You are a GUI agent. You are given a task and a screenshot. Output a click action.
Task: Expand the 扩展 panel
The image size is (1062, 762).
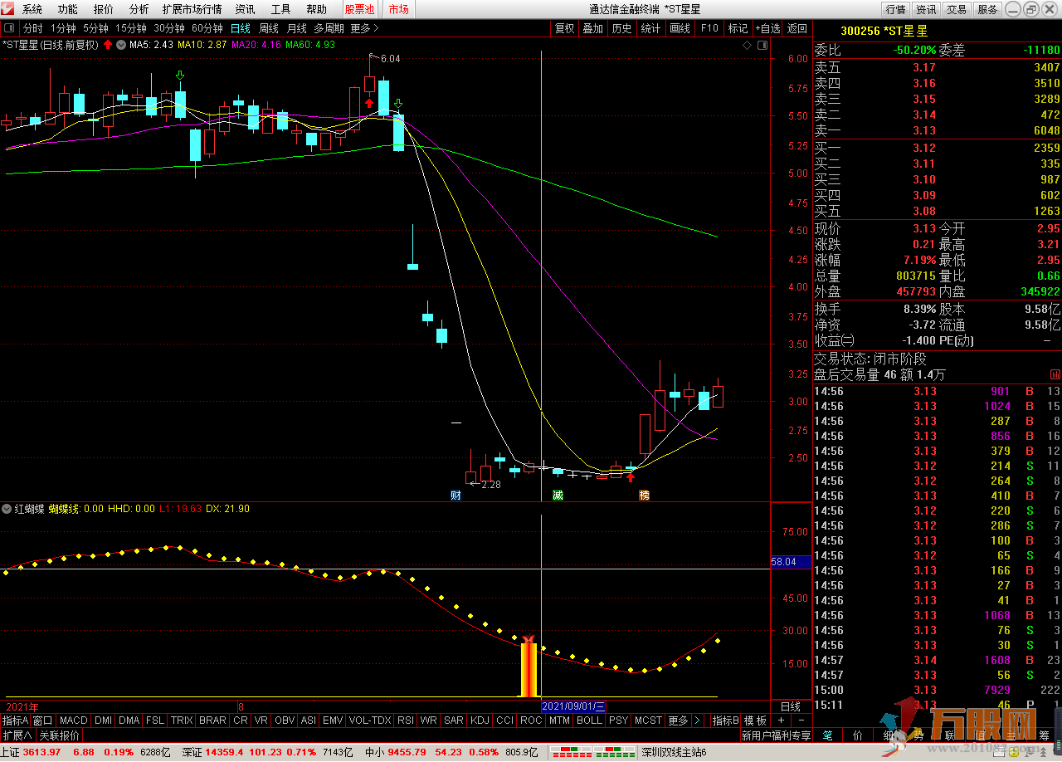tap(17, 735)
